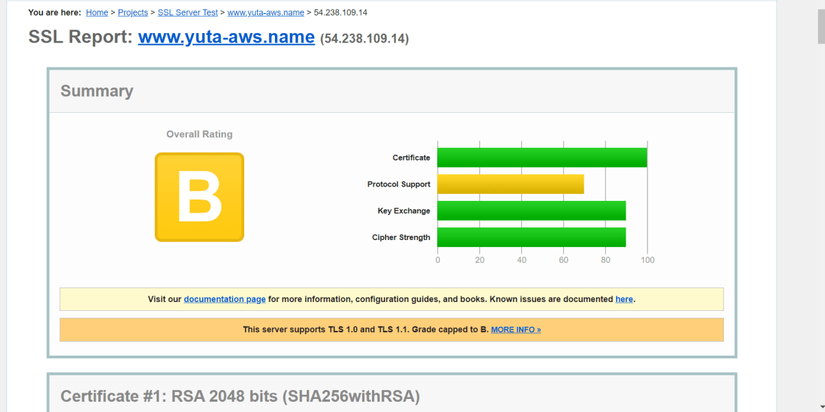This screenshot has height=412, width=825.
Task: Click the IP address 54.238.109.14 in title
Action: 364,39
